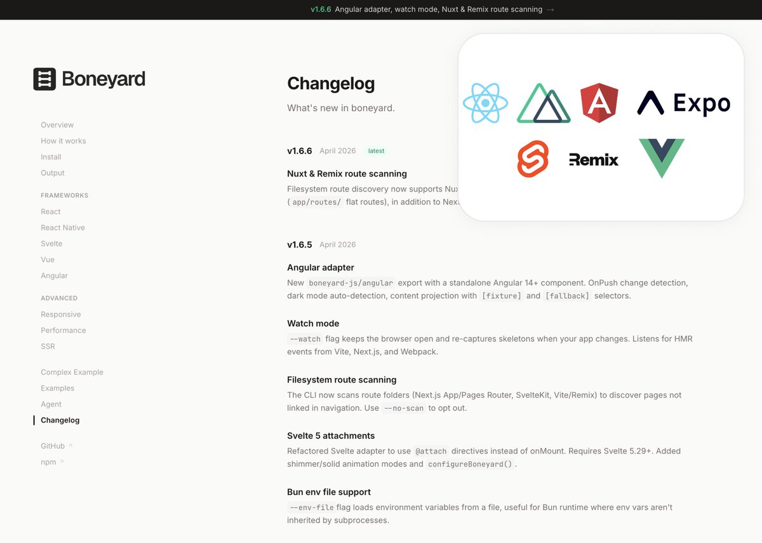Image resolution: width=762 pixels, height=543 pixels.
Task: Click the '[fixture]' code snippet
Action: [x=502, y=296]
